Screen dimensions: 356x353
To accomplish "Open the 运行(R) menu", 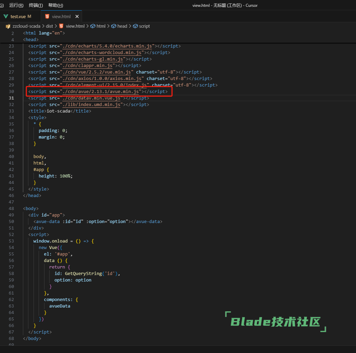I will click(x=16, y=5).
